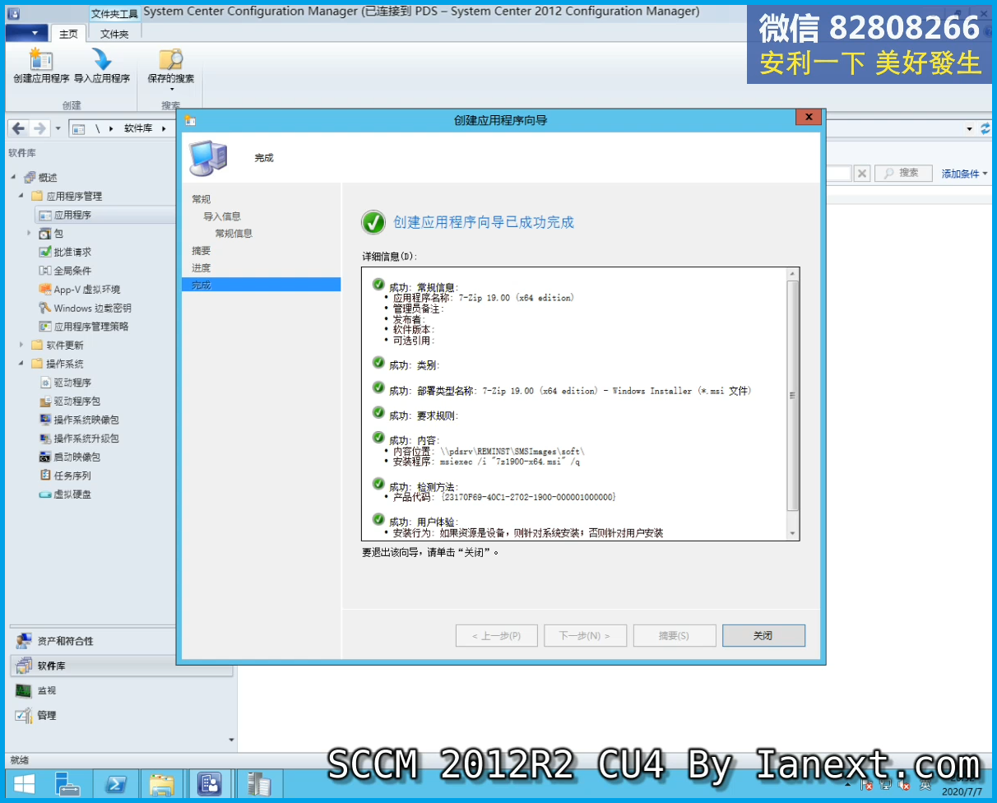Viewport: 997px width, 803px height.
Task: Select 启动映像包 boot images node
Action: [77, 457]
